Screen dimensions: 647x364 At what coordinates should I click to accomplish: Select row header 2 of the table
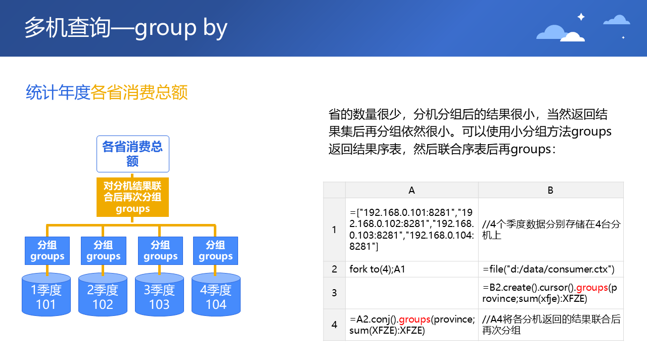click(334, 269)
